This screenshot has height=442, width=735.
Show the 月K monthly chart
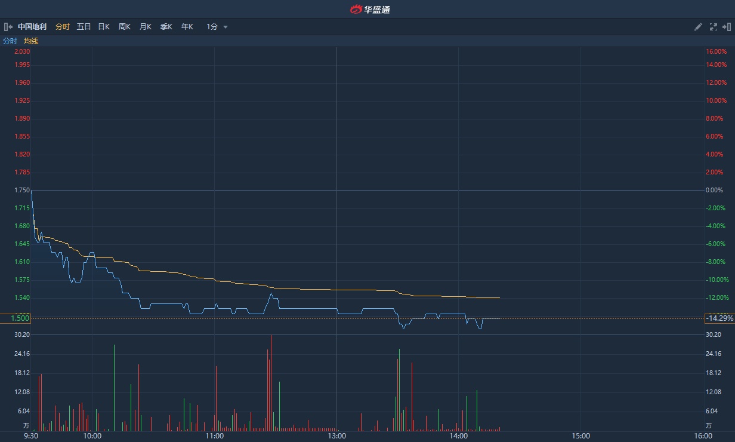click(x=145, y=27)
